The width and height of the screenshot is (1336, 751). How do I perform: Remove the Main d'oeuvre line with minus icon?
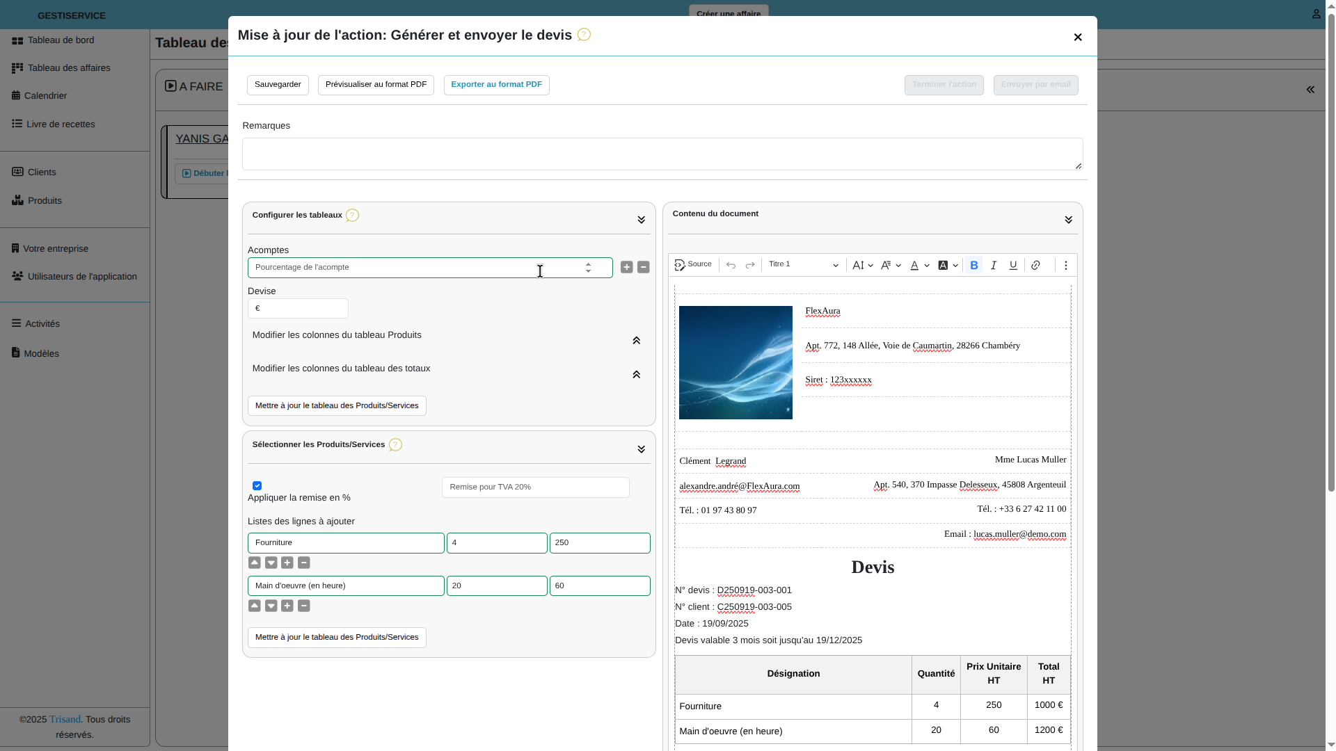[304, 606]
